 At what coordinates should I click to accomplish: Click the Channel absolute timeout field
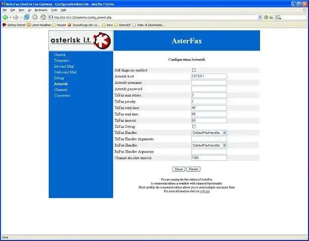tap(209, 158)
